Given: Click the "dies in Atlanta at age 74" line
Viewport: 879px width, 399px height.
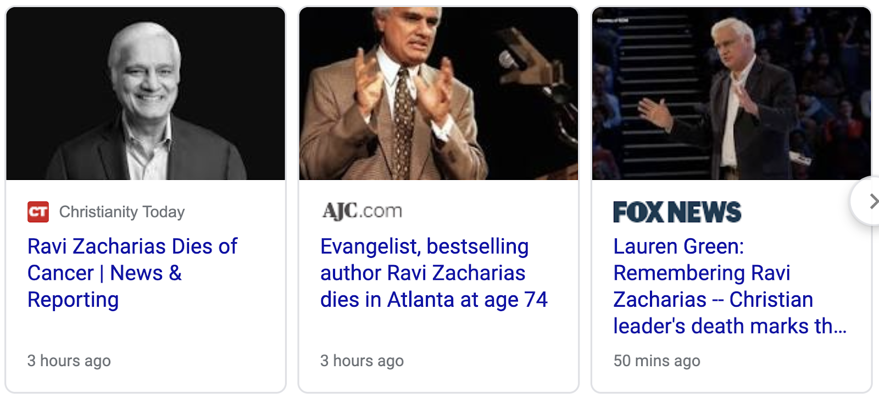Looking at the screenshot, I should 434,300.
